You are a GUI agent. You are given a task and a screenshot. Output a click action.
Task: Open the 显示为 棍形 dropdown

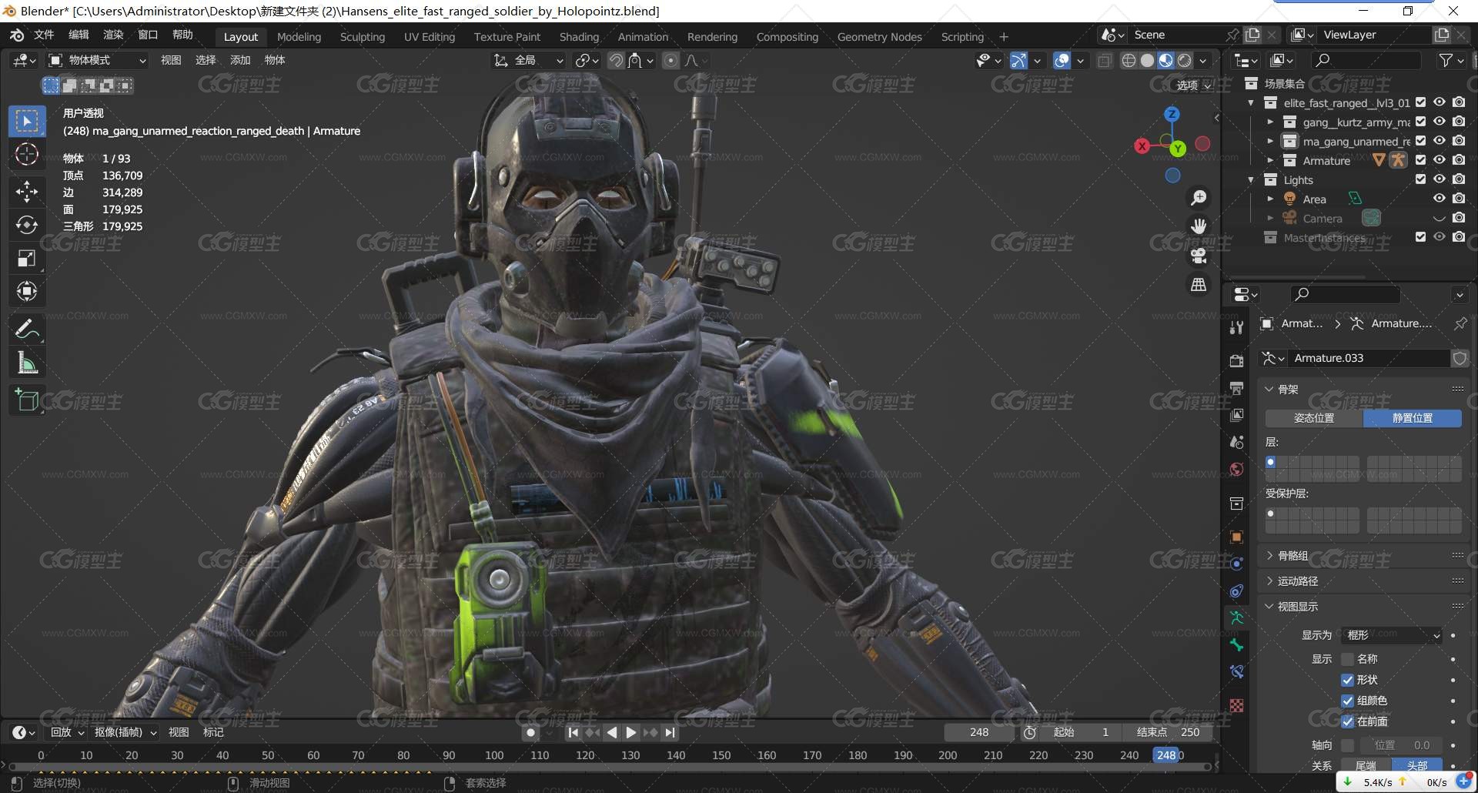point(1391,635)
